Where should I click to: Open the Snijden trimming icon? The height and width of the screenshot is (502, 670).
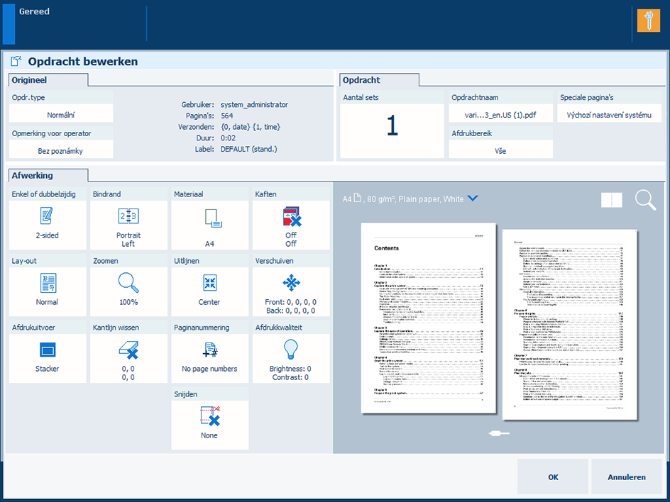(209, 416)
